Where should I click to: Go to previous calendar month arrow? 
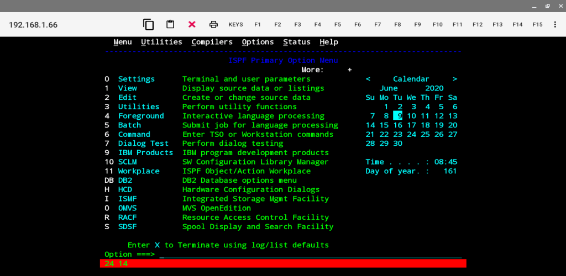point(368,79)
